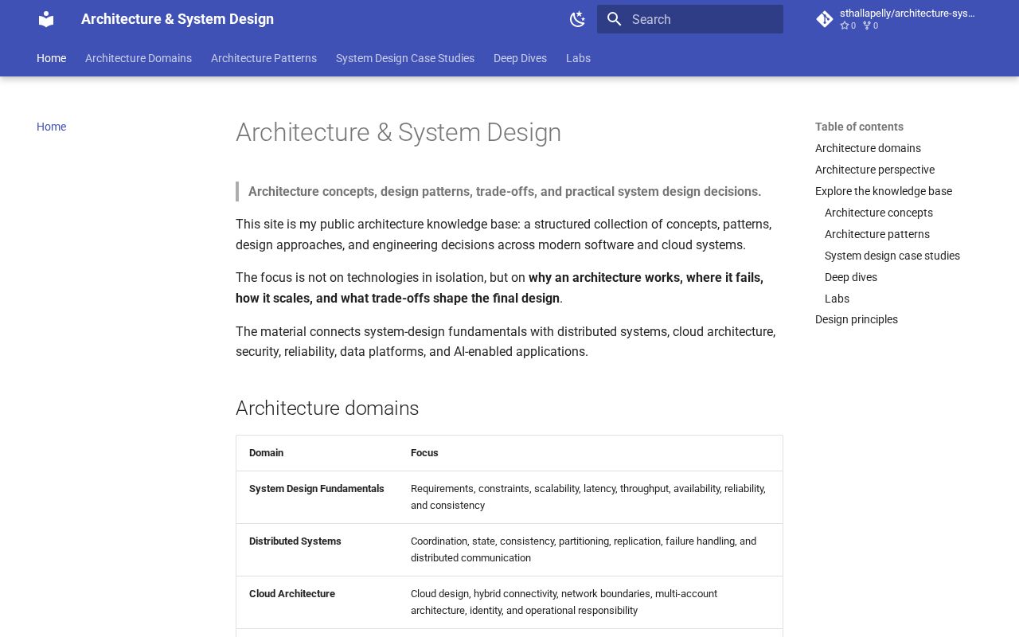
Task: Focus the Search input field
Action: [x=690, y=19]
